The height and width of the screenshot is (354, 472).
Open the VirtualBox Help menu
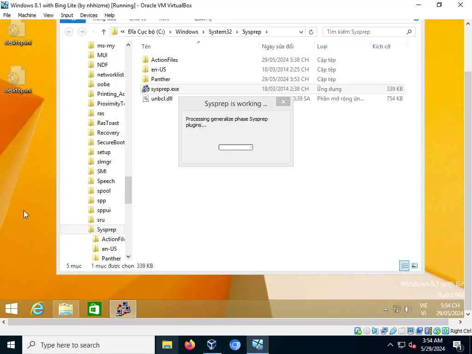point(110,15)
